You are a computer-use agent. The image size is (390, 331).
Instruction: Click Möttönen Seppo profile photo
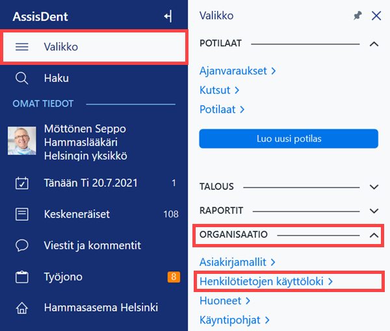[x=22, y=141]
